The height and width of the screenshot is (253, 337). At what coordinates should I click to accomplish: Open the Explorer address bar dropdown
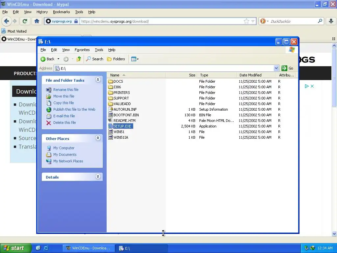click(x=276, y=68)
